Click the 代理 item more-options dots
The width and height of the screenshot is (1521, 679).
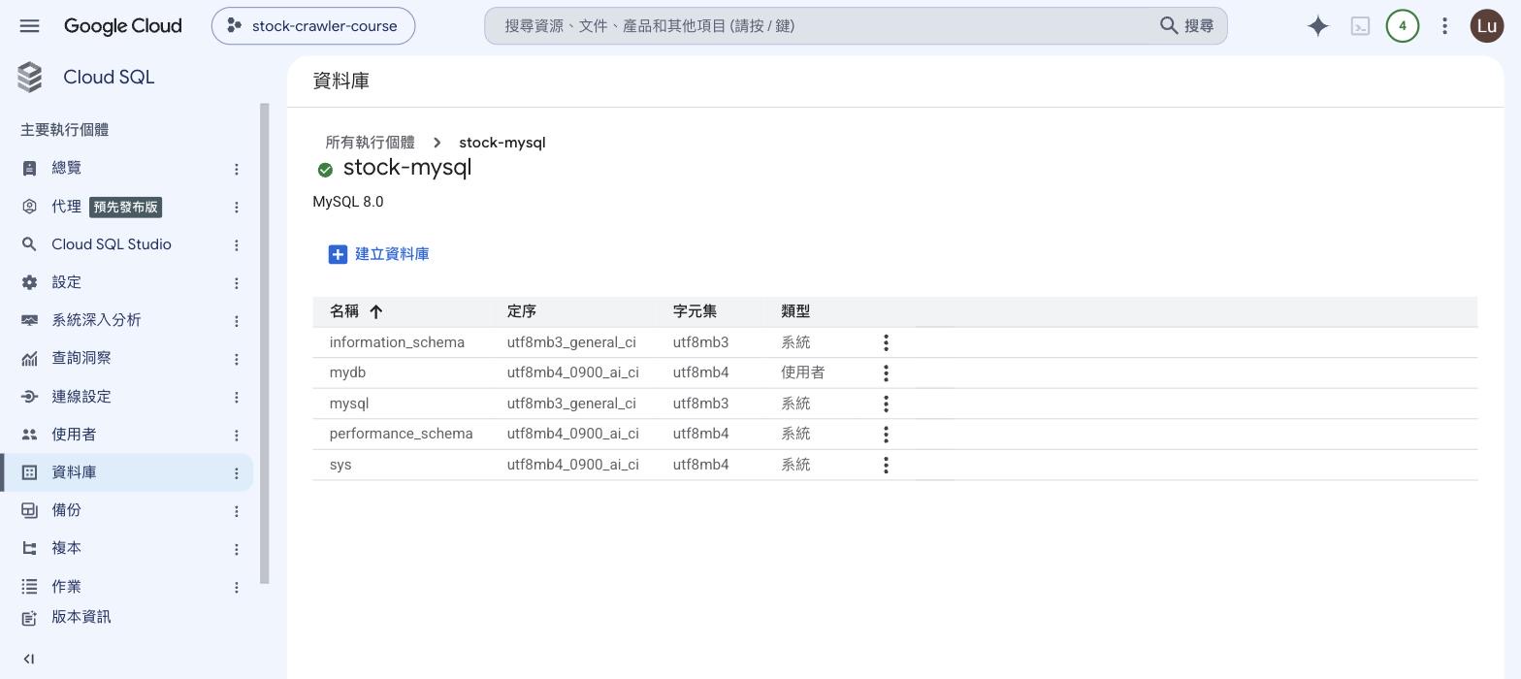point(236,207)
